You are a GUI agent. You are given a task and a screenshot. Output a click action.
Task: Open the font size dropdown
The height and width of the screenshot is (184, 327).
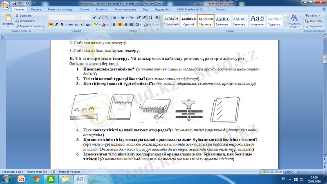(x=89, y=18)
